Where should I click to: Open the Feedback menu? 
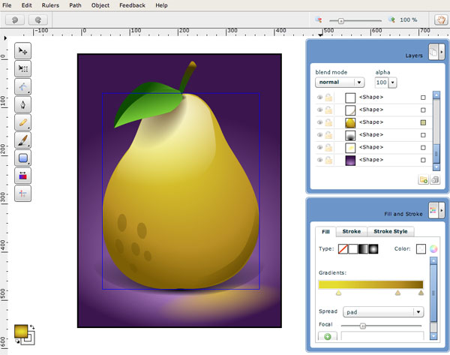(x=132, y=5)
